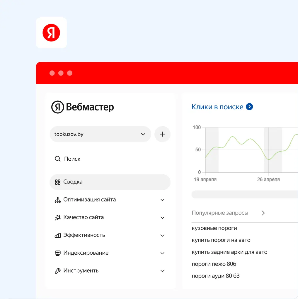The width and height of the screenshot is (298, 299).
Task: Click the кузовные пороги query link
Action: (214, 228)
